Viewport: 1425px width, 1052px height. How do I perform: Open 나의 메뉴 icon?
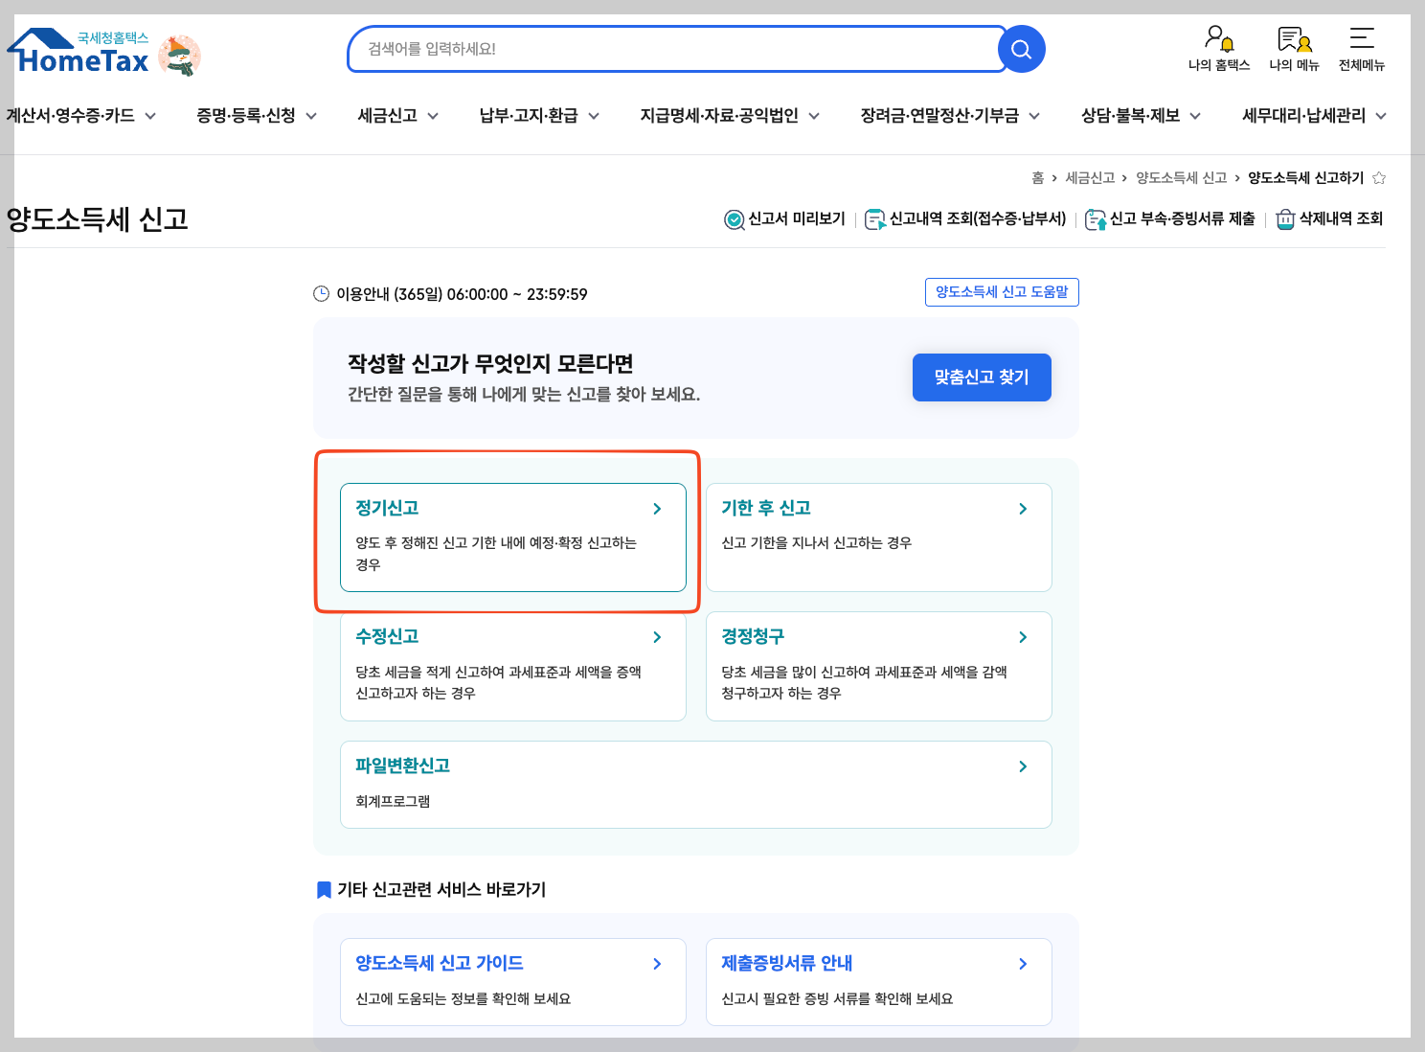pos(1294,38)
